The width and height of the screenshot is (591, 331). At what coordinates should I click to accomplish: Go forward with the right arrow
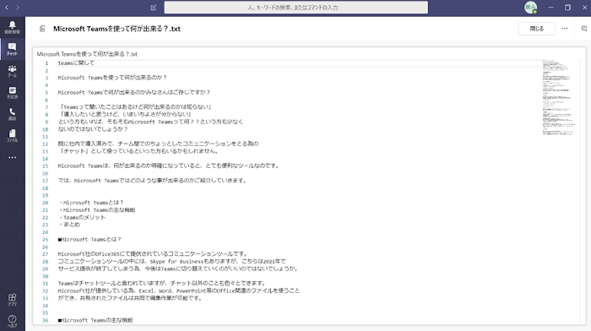[18, 7]
